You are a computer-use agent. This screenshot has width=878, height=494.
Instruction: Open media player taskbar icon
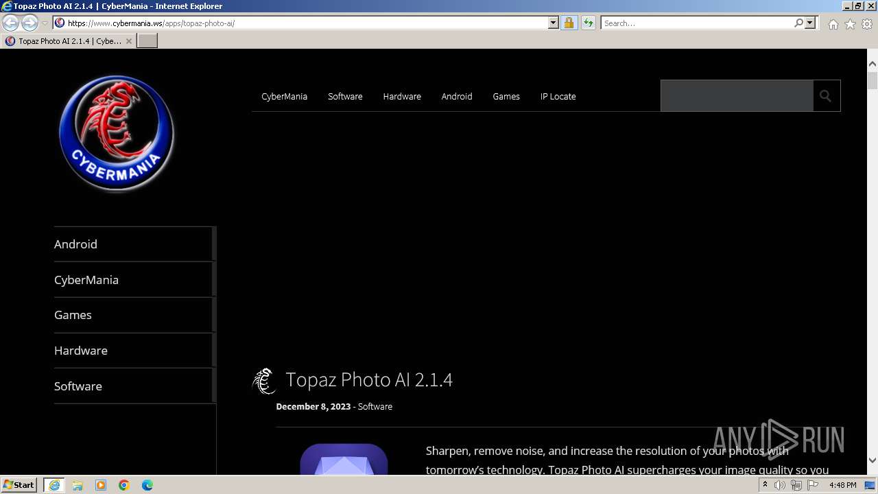point(101,485)
